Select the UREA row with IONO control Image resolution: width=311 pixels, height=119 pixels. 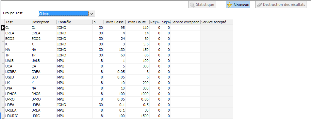click(117, 105)
